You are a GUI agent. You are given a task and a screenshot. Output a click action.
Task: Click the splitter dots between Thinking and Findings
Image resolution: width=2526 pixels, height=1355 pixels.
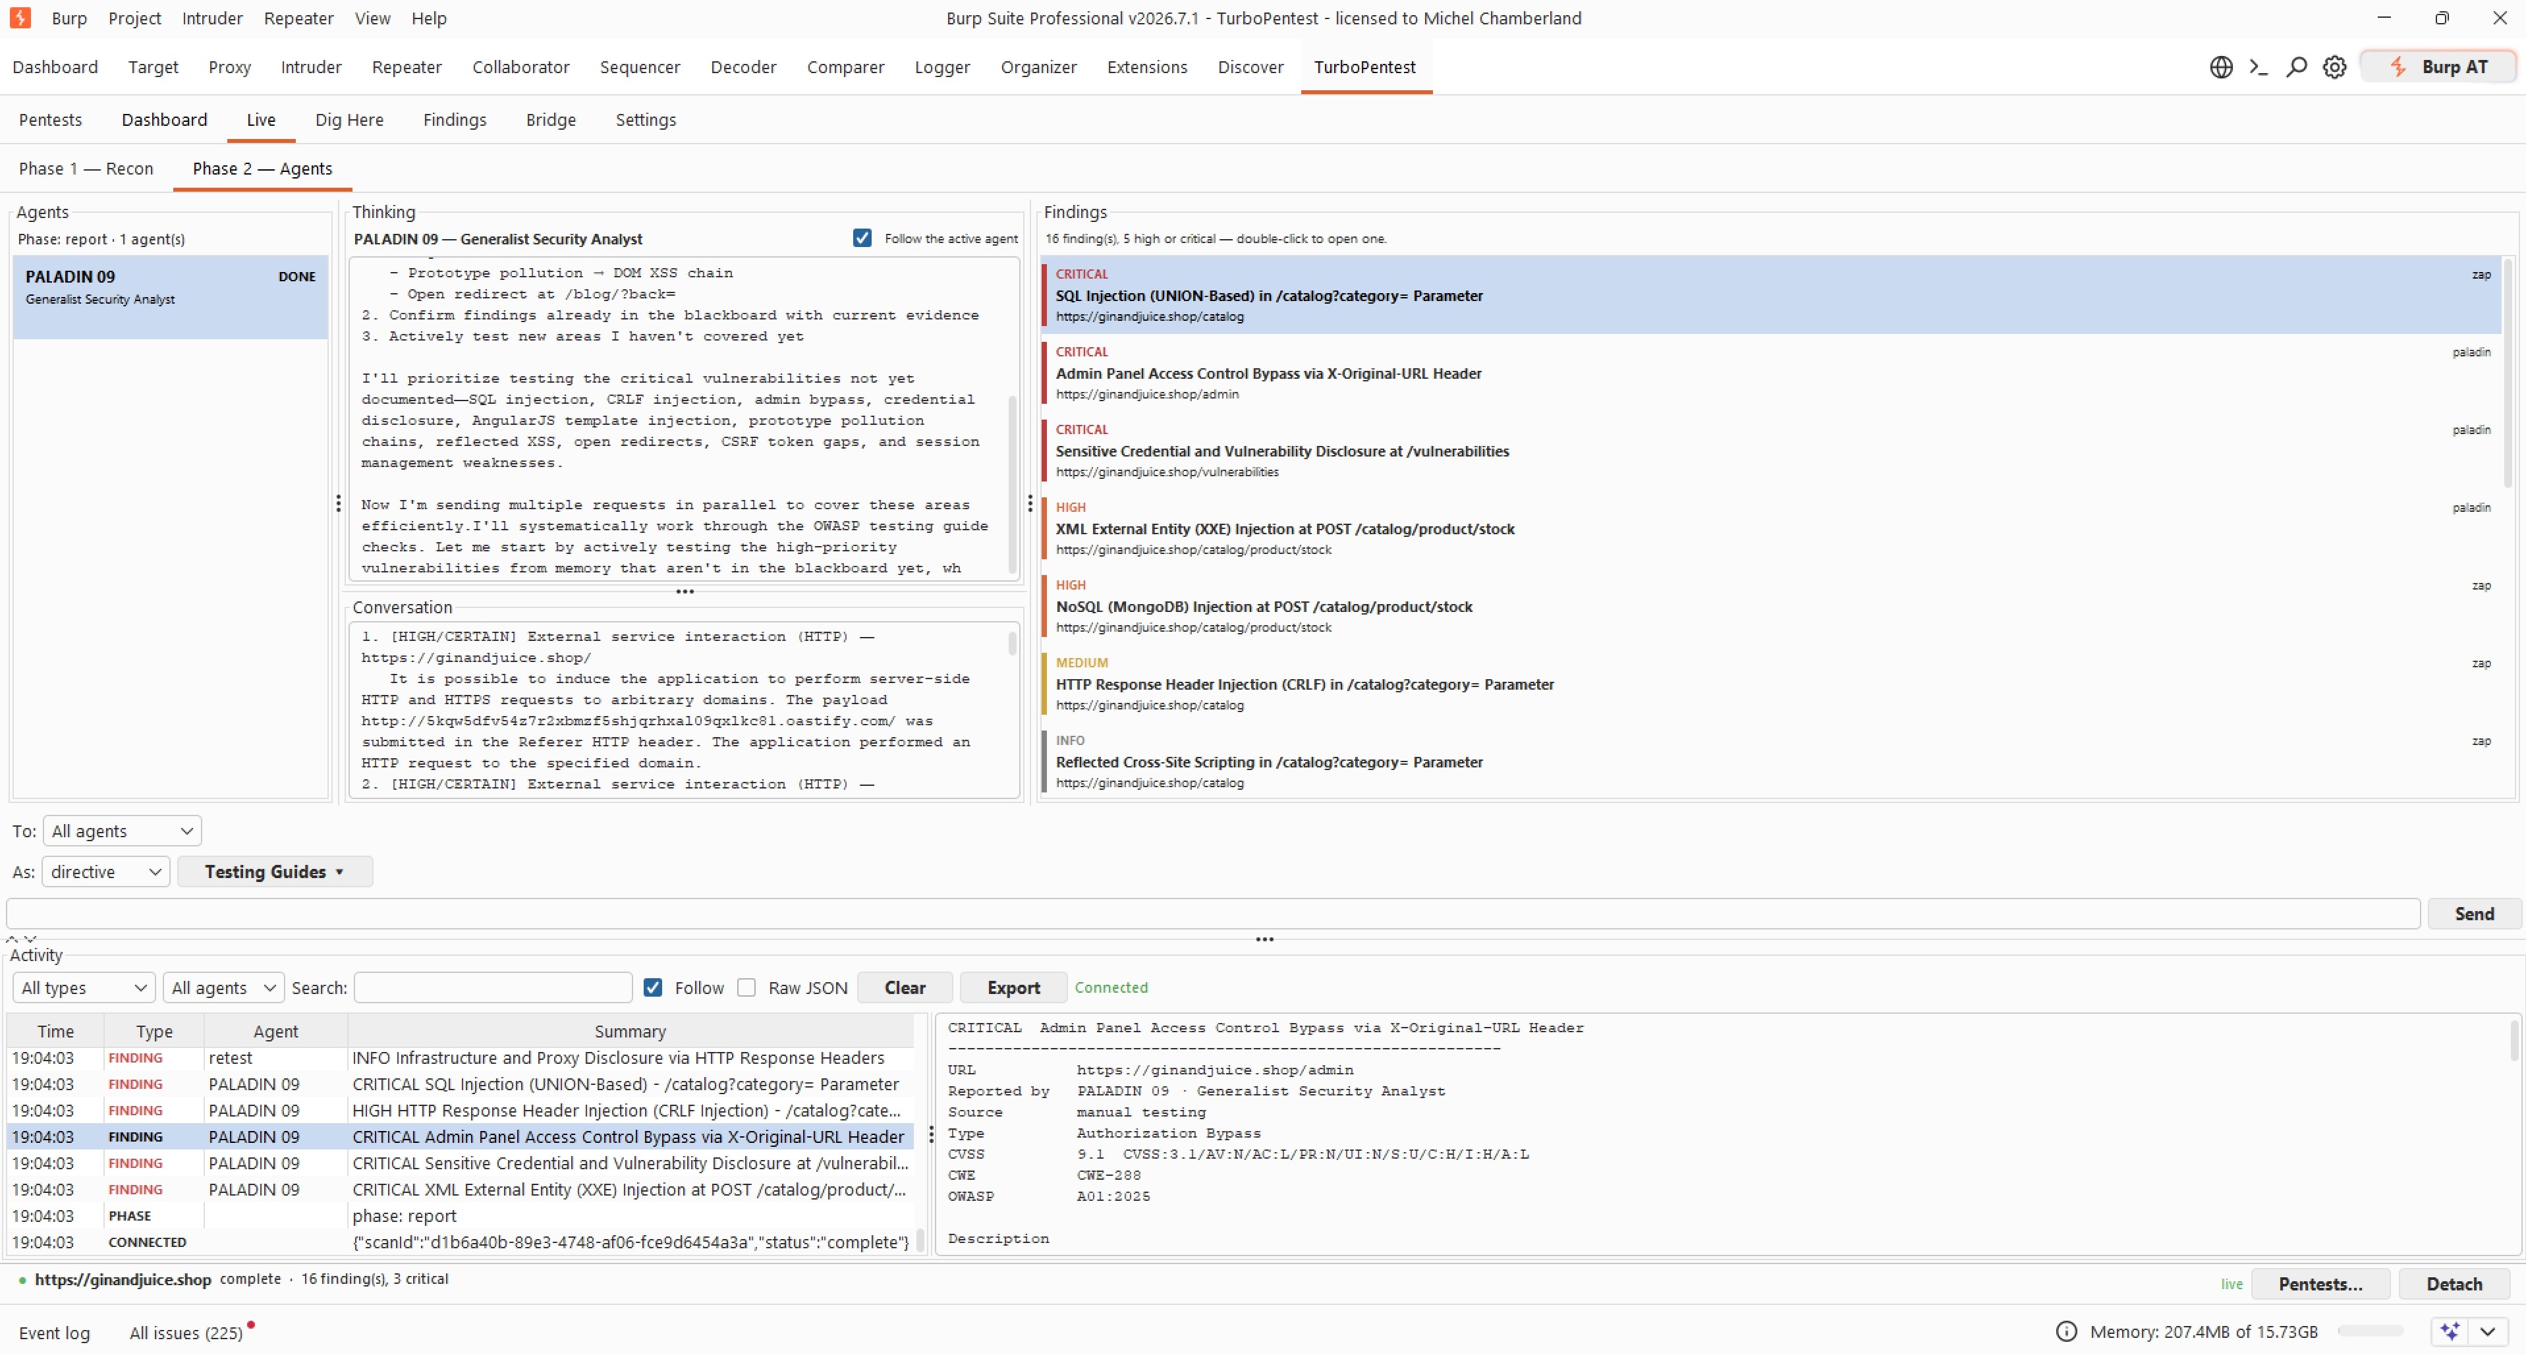pyautogui.click(x=1030, y=503)
